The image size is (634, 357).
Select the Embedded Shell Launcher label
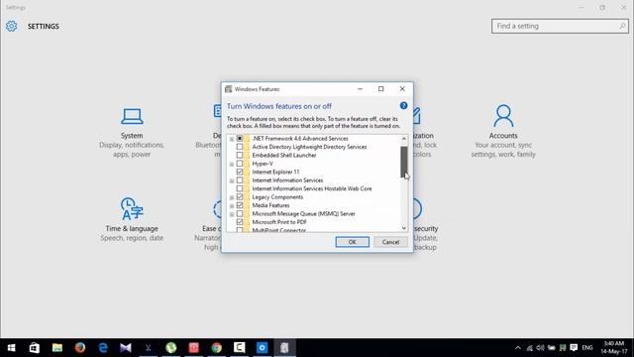coord(284,155)
